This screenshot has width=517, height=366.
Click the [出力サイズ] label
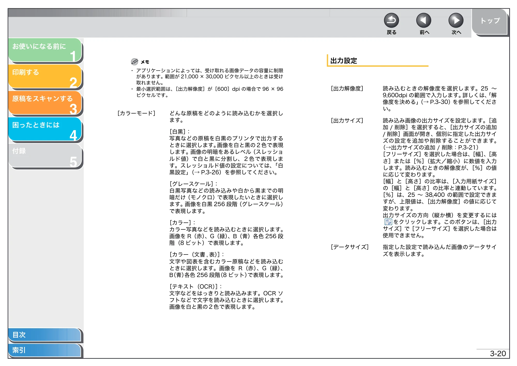(x=347, y=121)
